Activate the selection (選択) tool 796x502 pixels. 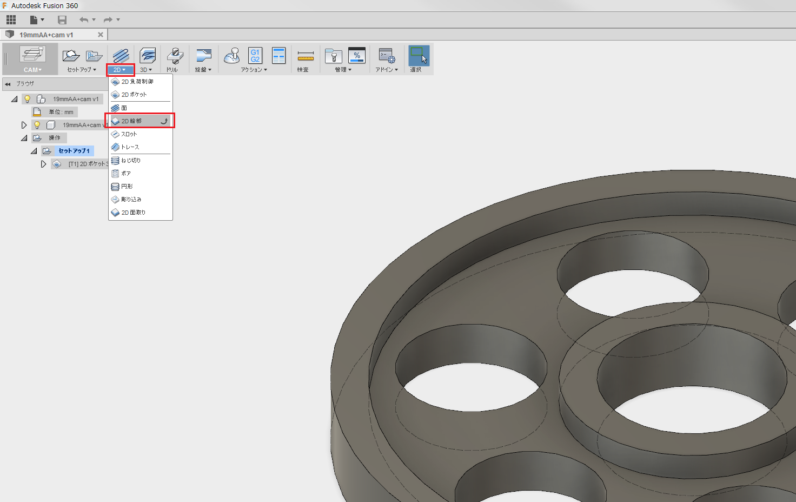pyautogui.click(x=418, y=56)
